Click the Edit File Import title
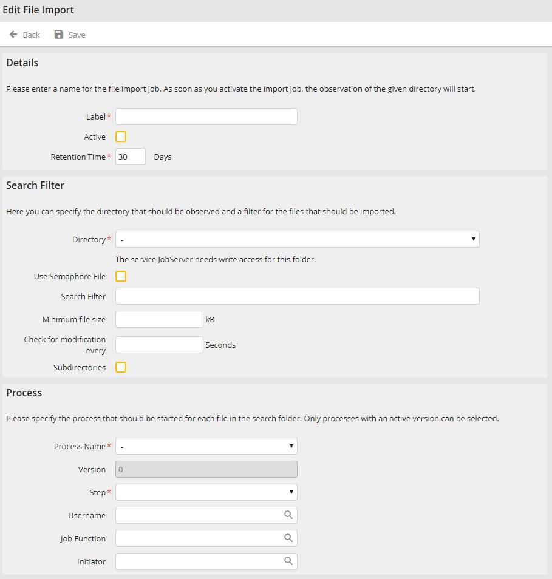The image size is (552, 579). (38, 10)
